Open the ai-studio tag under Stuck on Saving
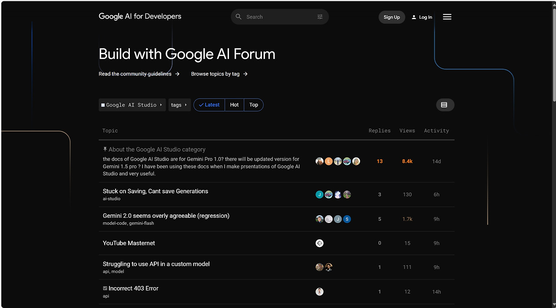The width and height of the screenshot is (556, 308). click(112, 199)
